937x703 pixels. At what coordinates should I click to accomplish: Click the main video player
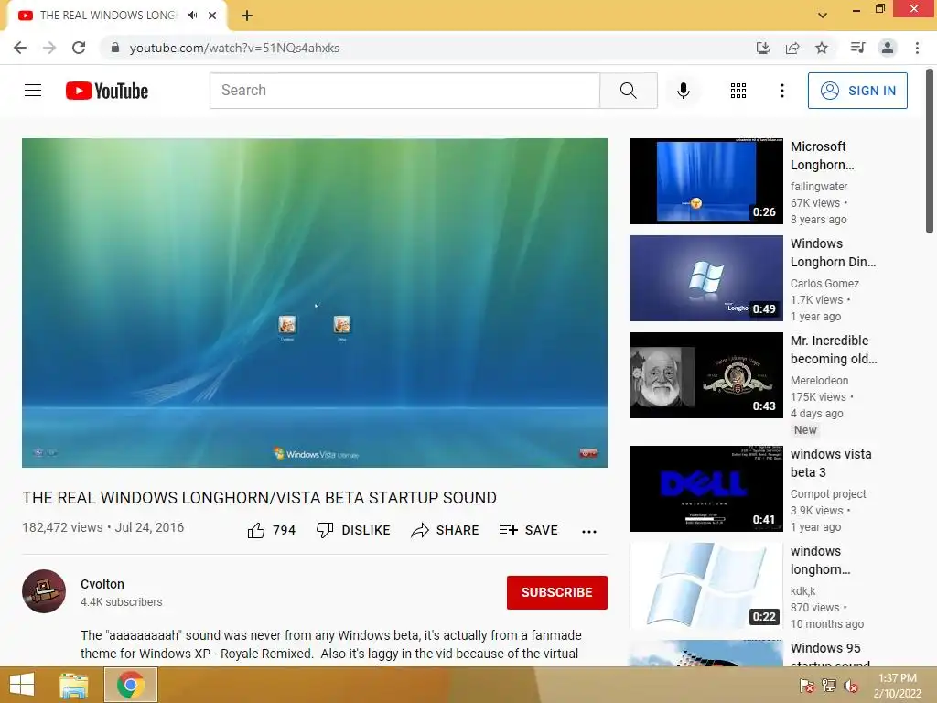point(315,302)
